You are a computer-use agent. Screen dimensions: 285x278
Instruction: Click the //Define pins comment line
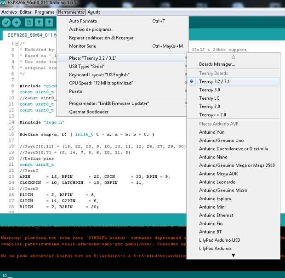37,159
